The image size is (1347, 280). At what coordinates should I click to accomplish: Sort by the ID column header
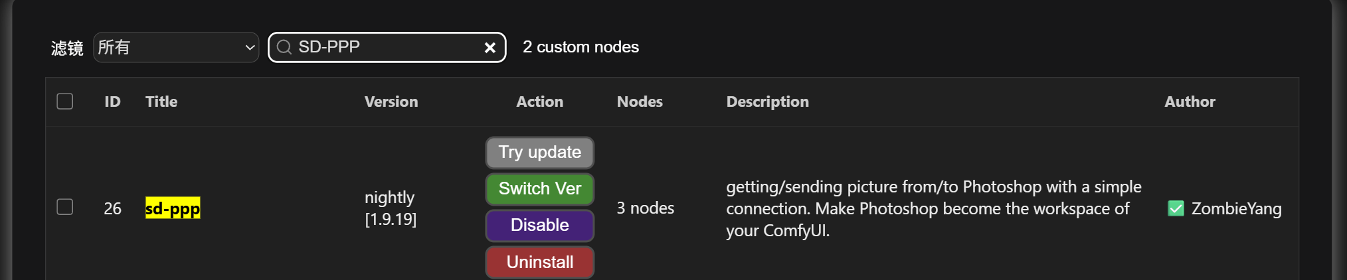[x=112, y=102]
